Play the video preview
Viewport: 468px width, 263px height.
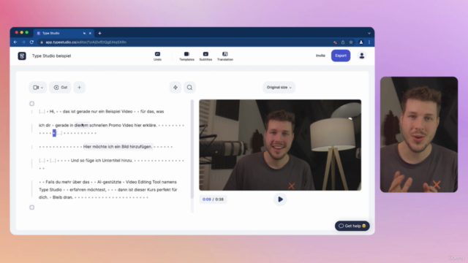pos(280,199)
